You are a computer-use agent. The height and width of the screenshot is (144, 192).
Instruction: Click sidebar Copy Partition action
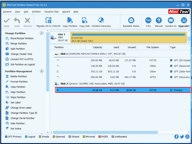coord(15,87)
